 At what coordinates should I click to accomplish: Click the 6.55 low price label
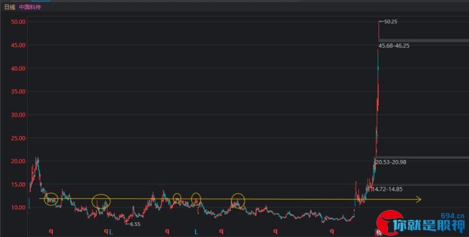[x=135, y=224]
